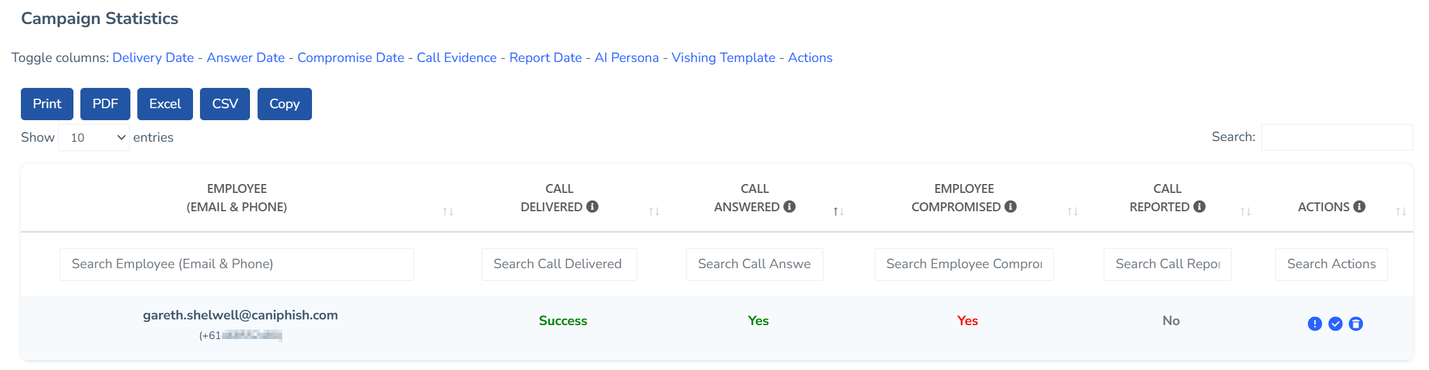Click the checkmark action icon in row
Screen dimensions: 1429x370
[x=1335, y=324]
